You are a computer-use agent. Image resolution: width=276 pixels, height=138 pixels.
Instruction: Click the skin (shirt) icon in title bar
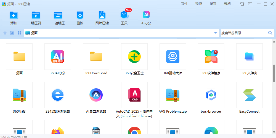pos(242,4)
